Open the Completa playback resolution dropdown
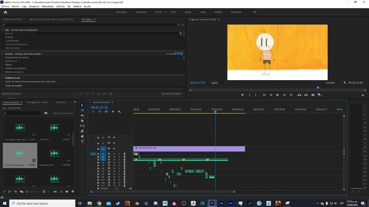This screenshot has height=207, width=369. tap(332, 83)
